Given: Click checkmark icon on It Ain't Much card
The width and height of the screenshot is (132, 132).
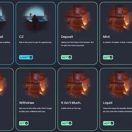Looking at the screenshot, I should tap(70, 123).
